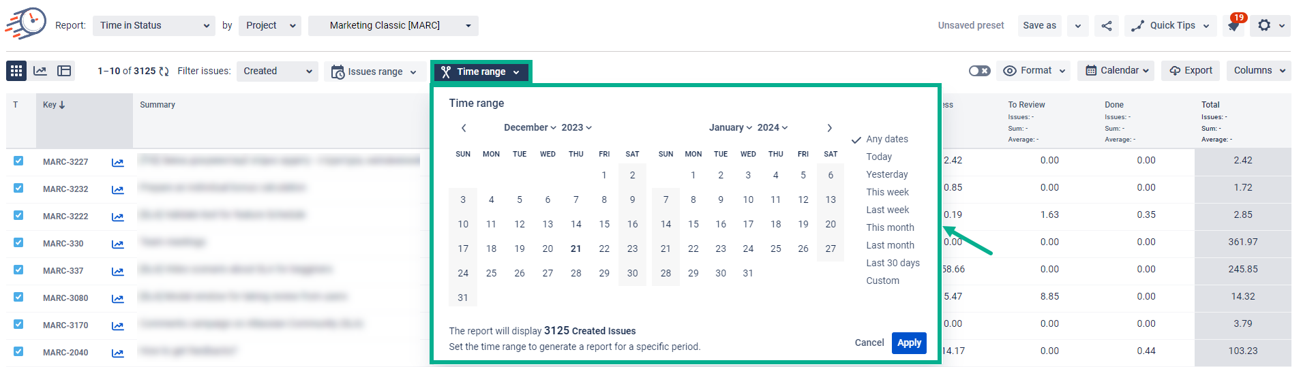Collapse the Time range dropdown

click(x=481, y=71)
